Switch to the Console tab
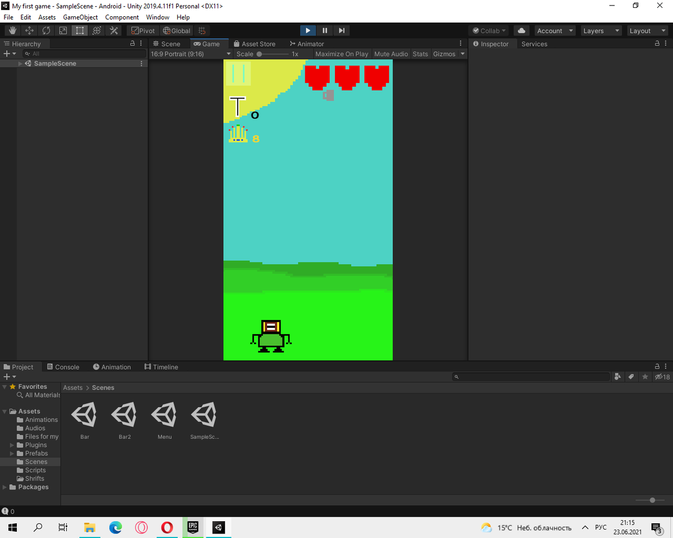Viewport: 673px width, 538px height. pos(63,367)
